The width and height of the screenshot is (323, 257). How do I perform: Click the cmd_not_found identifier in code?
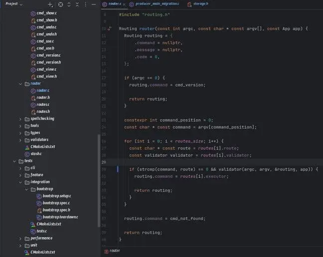coord(186,219)
